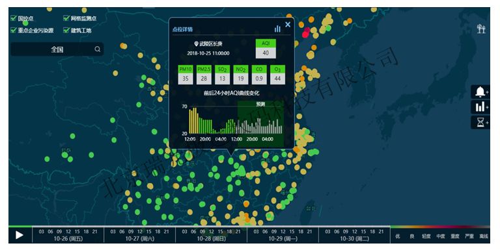Click the search magnifier icon

pos(98,49)
